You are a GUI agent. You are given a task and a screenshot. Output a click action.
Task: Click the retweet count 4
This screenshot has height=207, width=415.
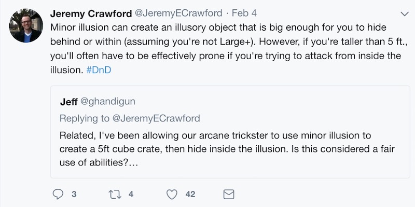coord(131,195)
